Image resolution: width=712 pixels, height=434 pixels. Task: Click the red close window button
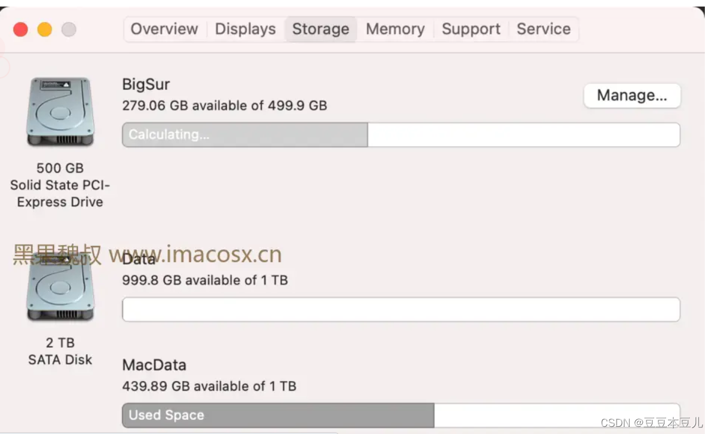[x=21, y=29]
